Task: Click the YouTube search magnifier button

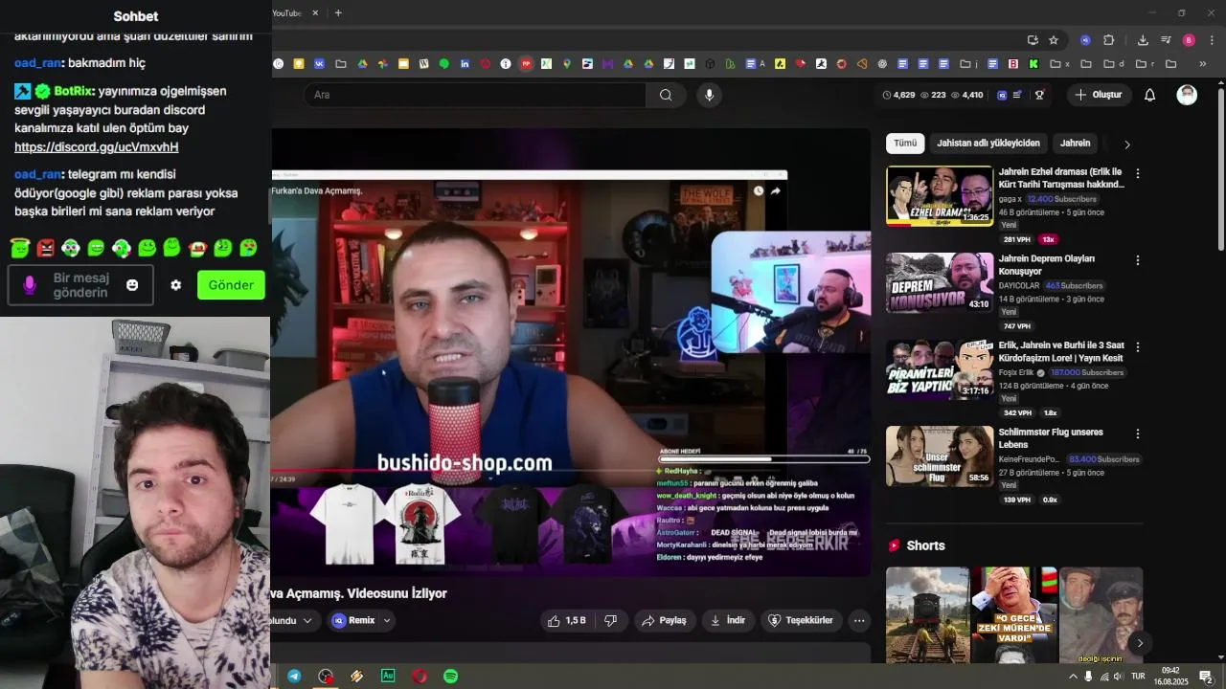Action: [x=666, y=95]
